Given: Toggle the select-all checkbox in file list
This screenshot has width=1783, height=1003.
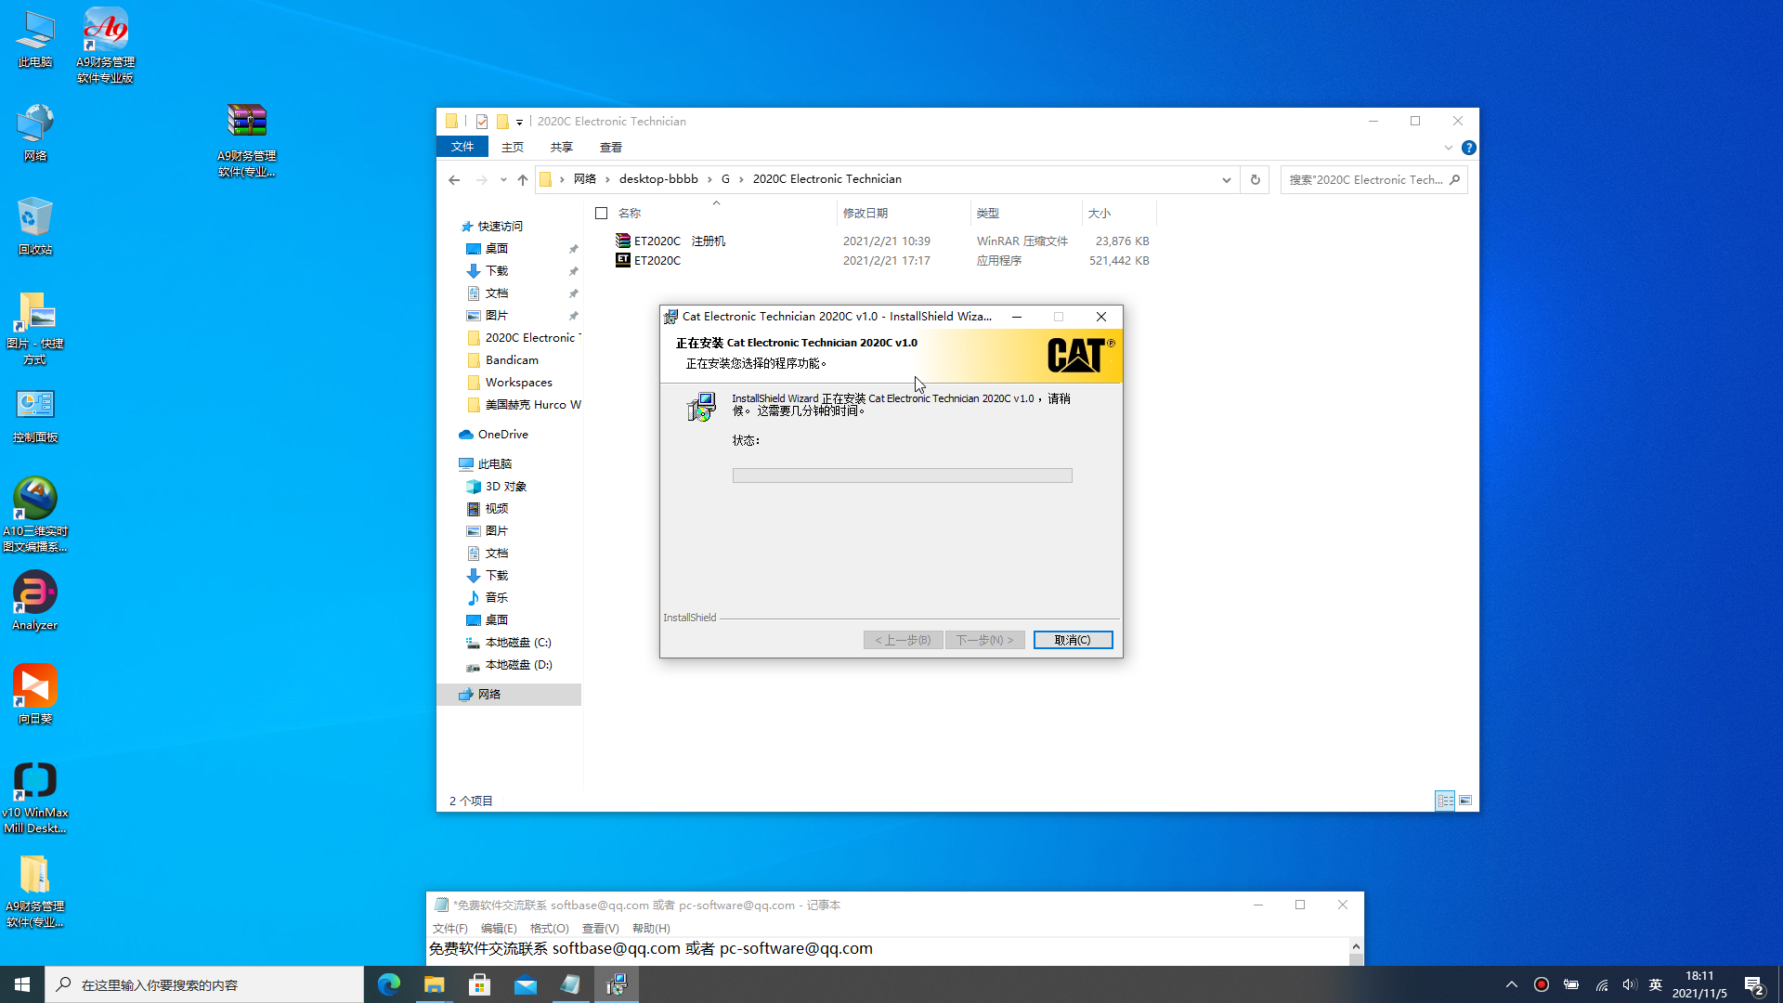Looking at the screenshot, I should tap(602, 214).
